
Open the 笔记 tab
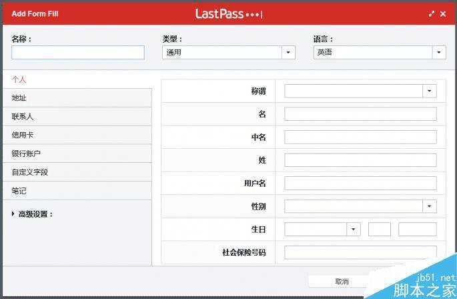click(77, 191)
